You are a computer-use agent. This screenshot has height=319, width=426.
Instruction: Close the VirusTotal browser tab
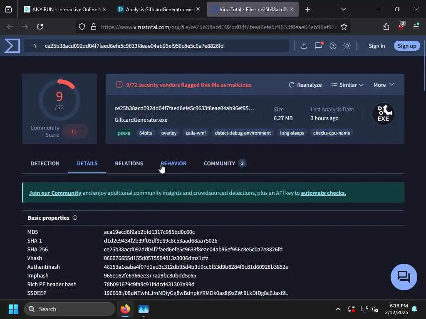[292, 9]
